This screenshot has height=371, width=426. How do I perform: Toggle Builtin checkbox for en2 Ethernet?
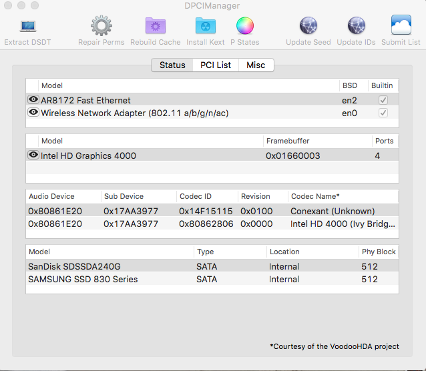point(383,99)
